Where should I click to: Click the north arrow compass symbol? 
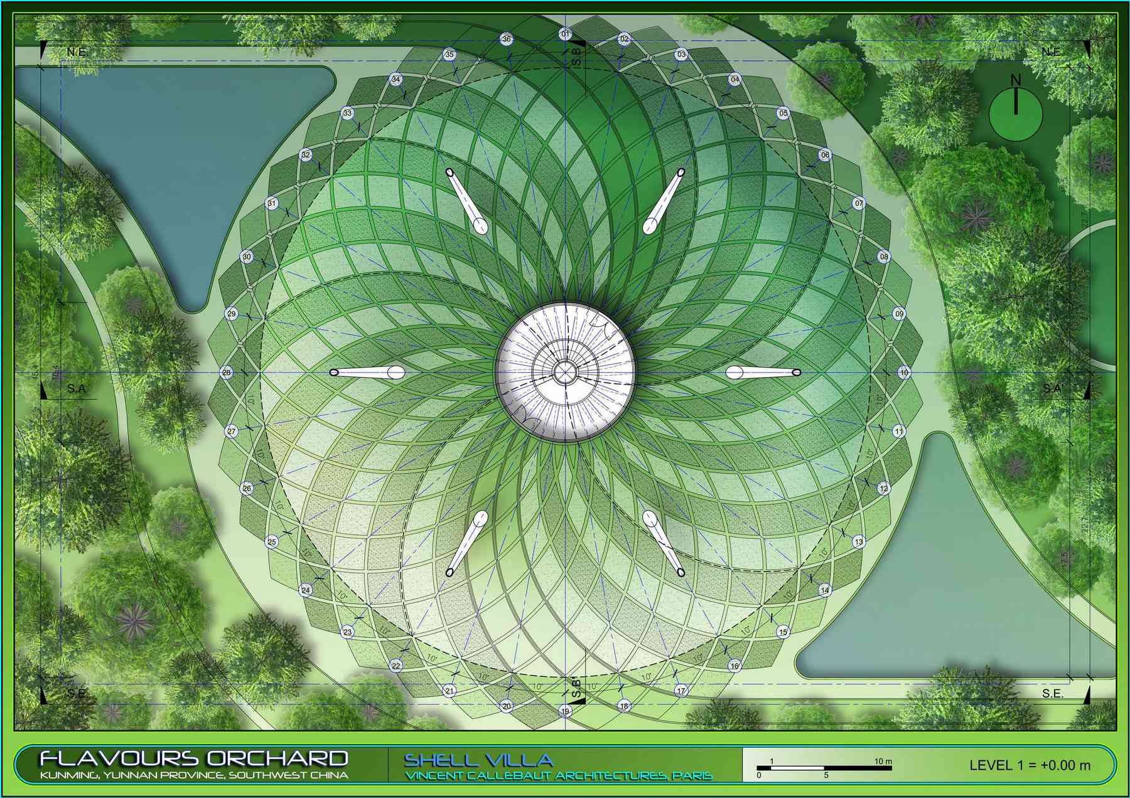(1016, 112)
